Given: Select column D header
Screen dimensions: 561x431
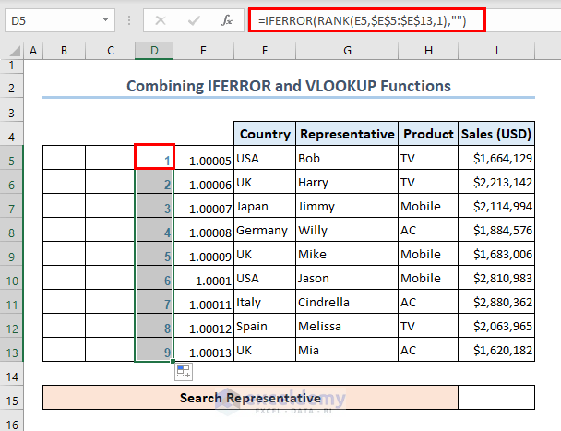Looking at the screenshot, I should pos(154,51).
